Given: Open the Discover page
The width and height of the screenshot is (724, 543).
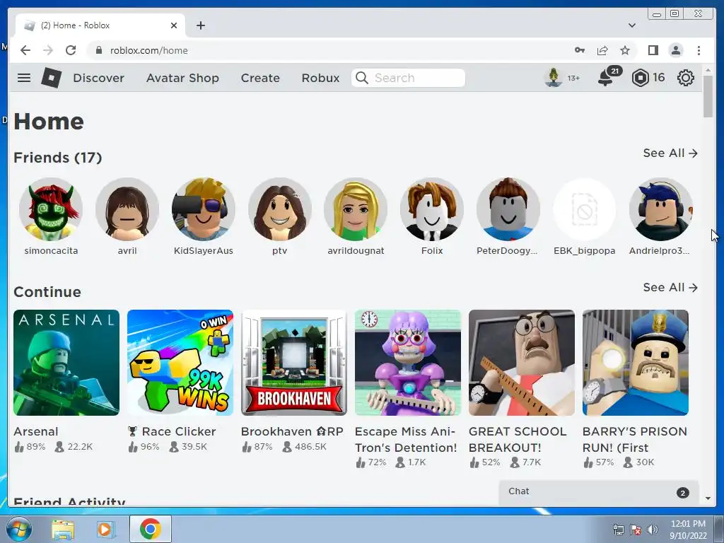Looking at the screenshot, I should click(x=98, y=78).
